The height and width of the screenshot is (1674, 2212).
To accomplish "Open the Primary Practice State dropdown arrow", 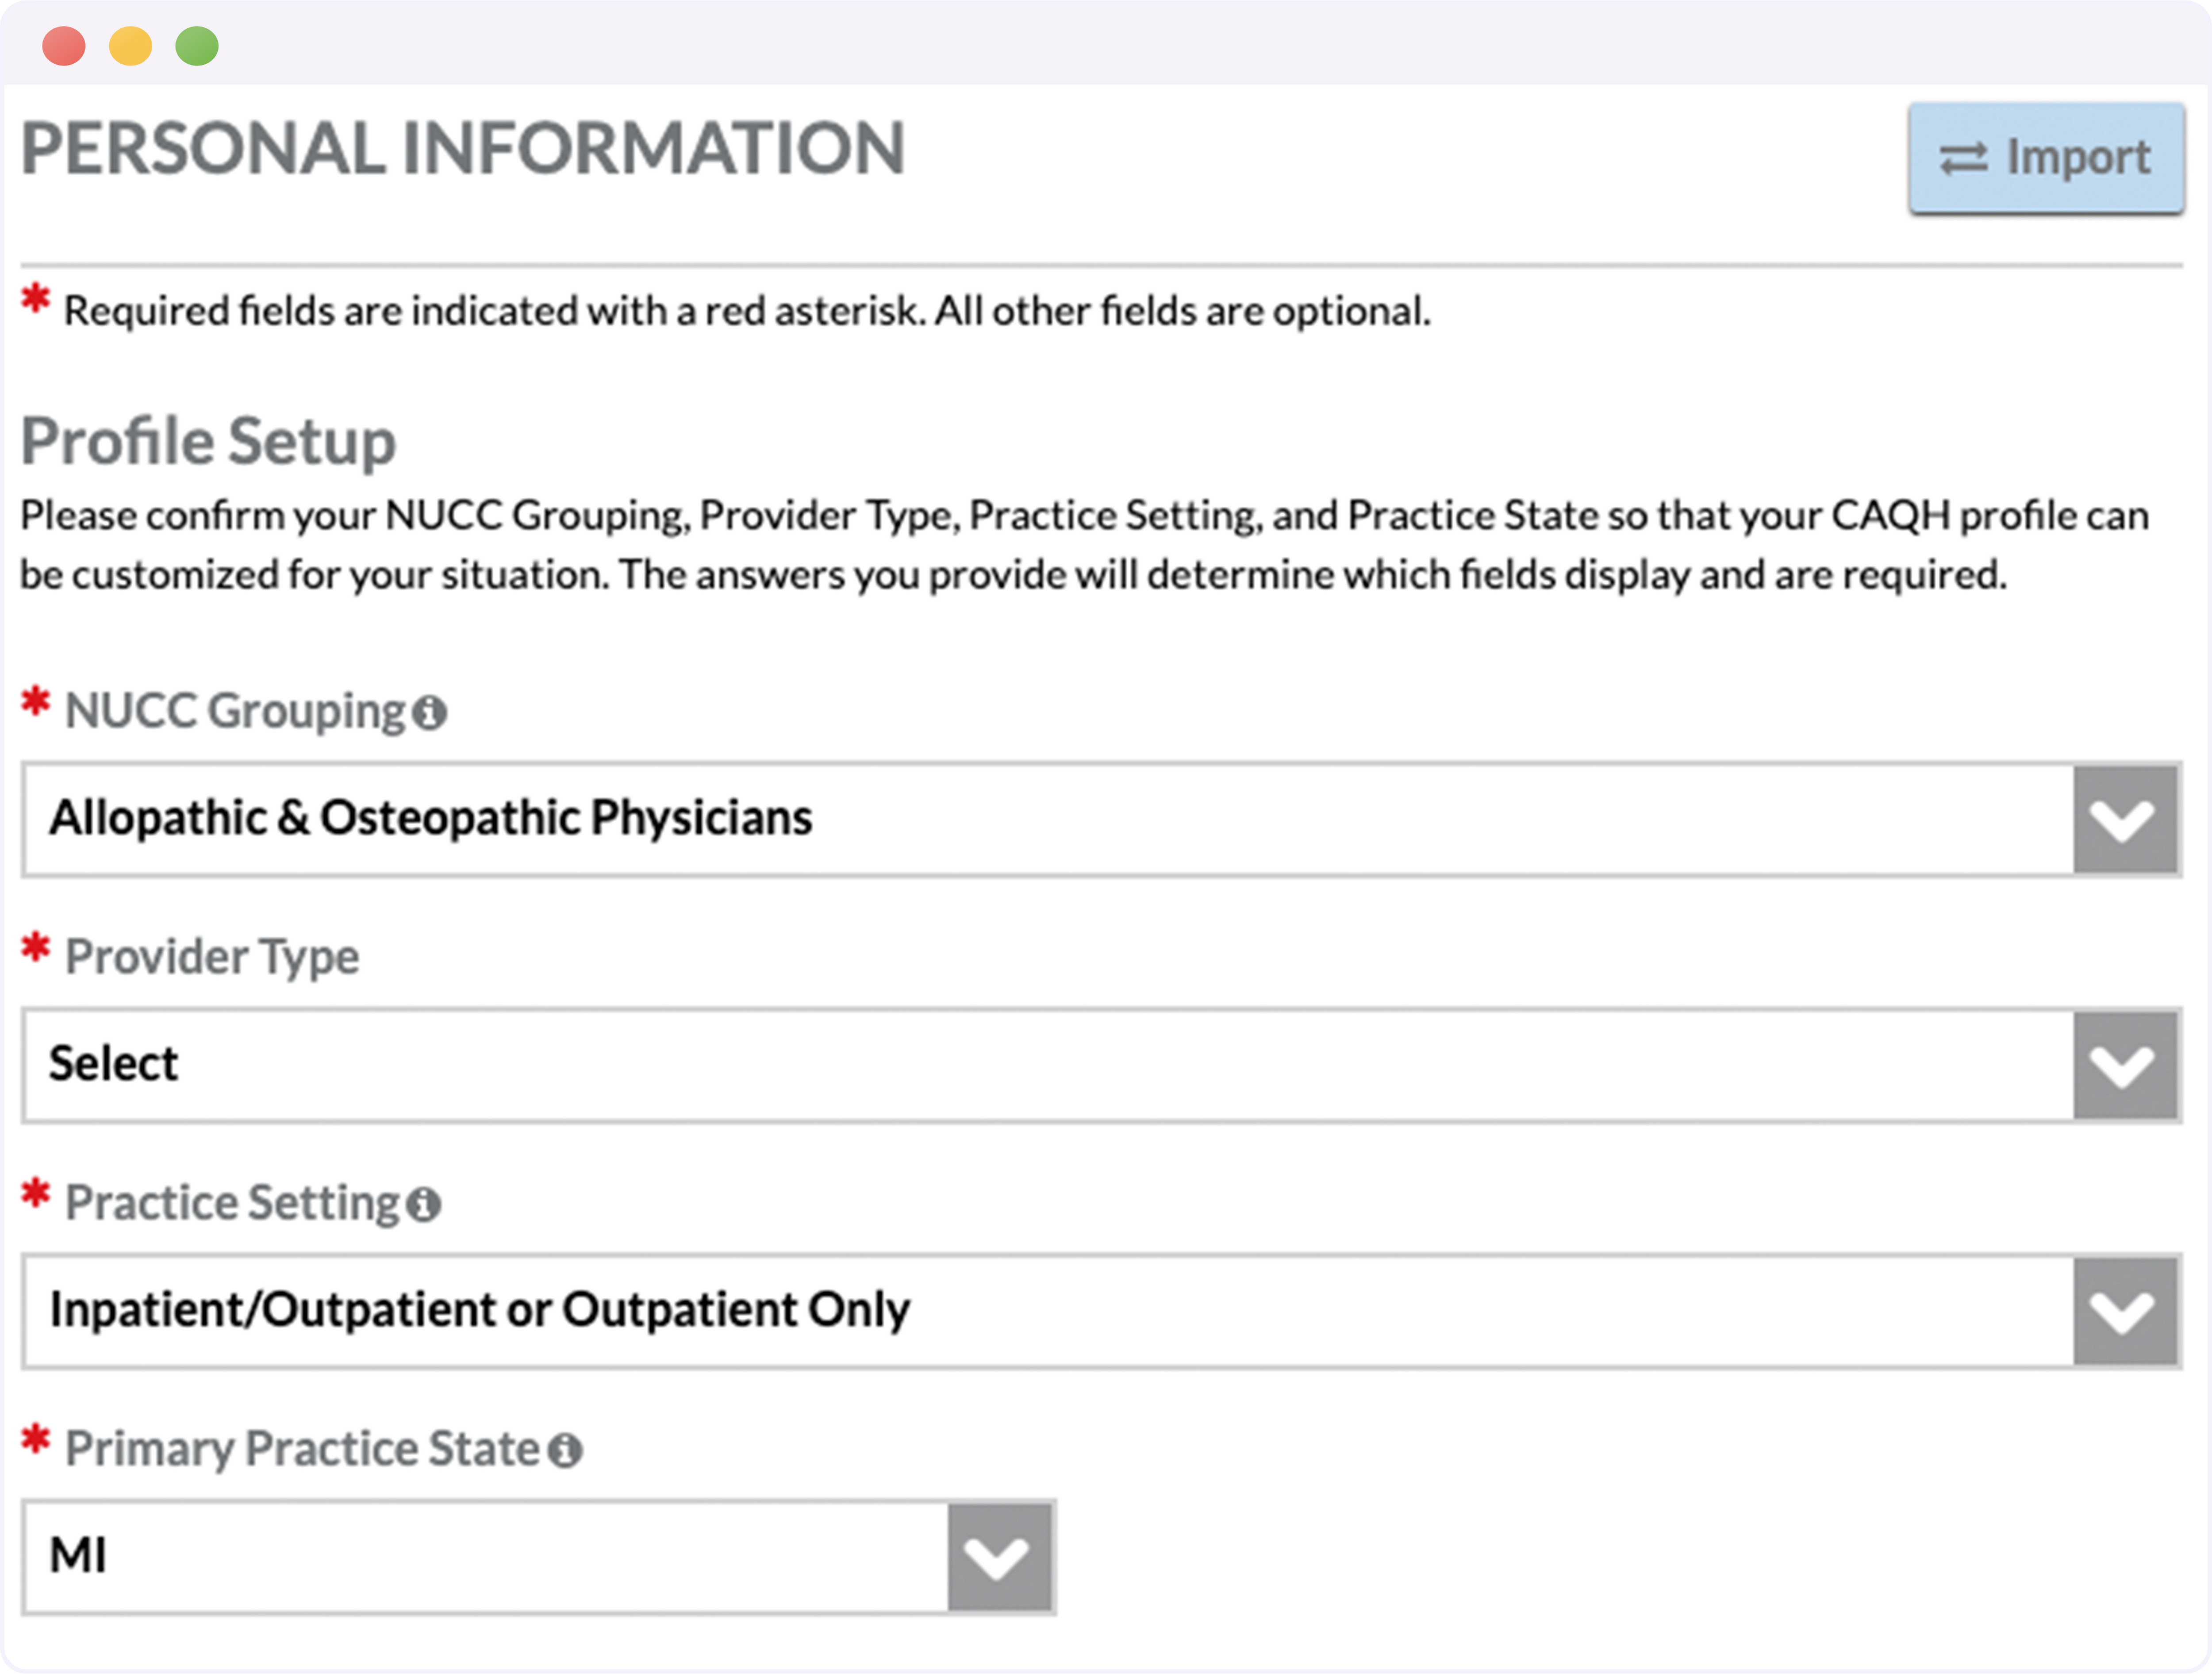I will click(x=1000, y=1557).
